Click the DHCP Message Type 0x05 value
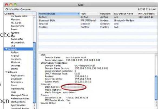Screen dimensions: 158x109 77,74
